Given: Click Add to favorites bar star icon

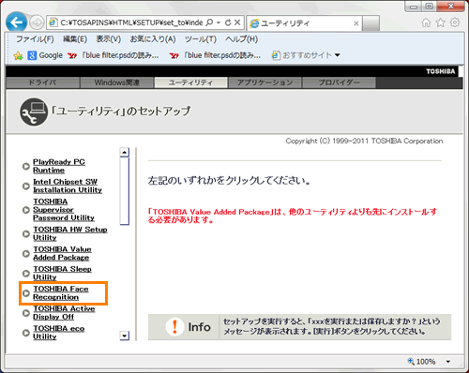Looking at the screenshot, I should [x=18, y=55].
